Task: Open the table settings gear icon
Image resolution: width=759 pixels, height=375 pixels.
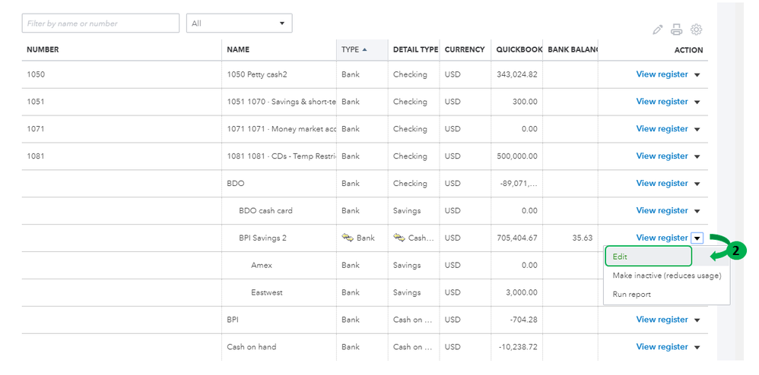Action: coord(696,30)
